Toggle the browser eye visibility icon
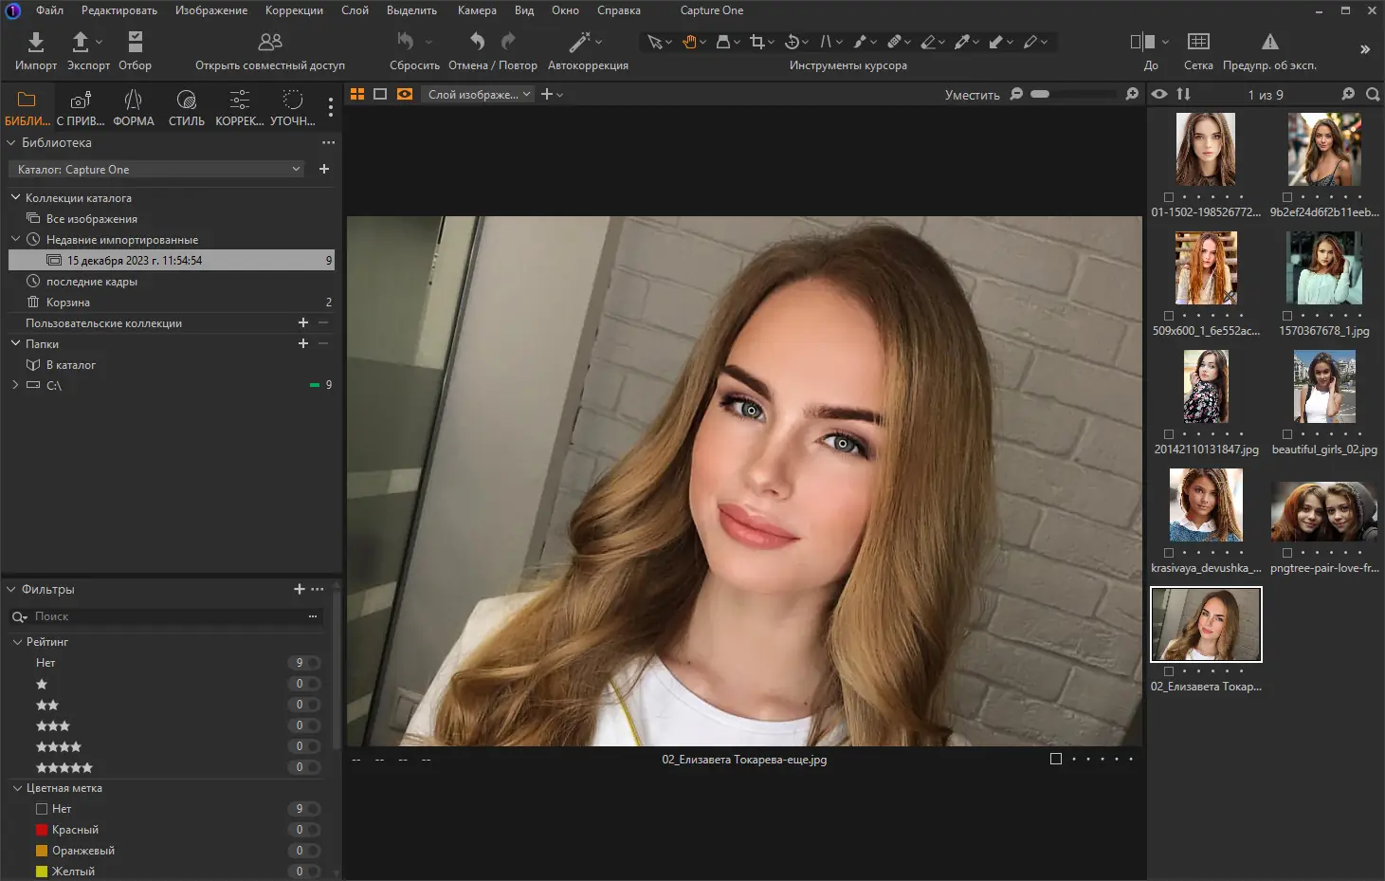Image resolution: width=1385 pixels, height=881 pixels. pyautogui.click(x=1159, y=94)
